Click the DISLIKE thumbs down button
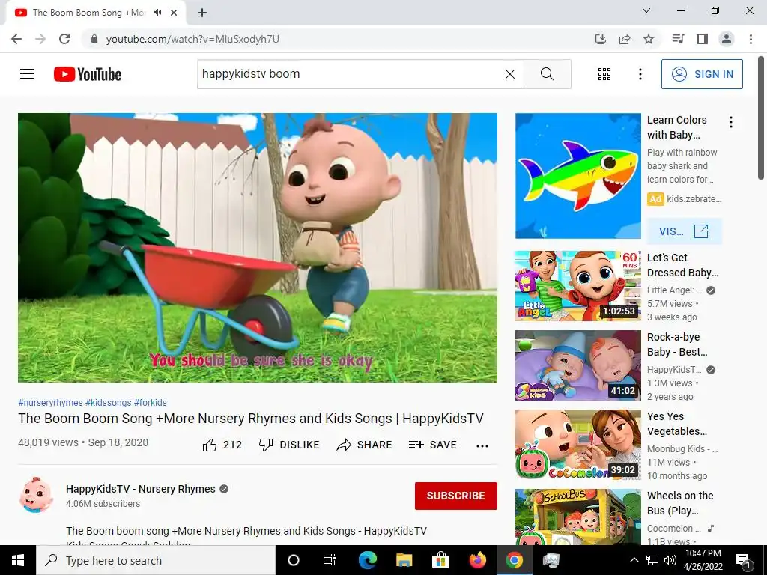The image size is (767, 575). tap(289, 445)
